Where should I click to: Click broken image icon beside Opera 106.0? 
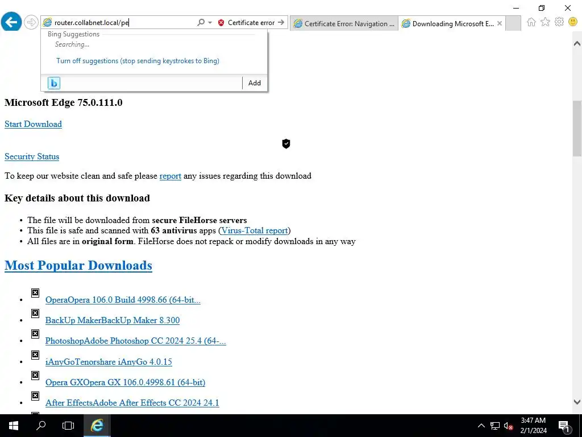[35, 293]
